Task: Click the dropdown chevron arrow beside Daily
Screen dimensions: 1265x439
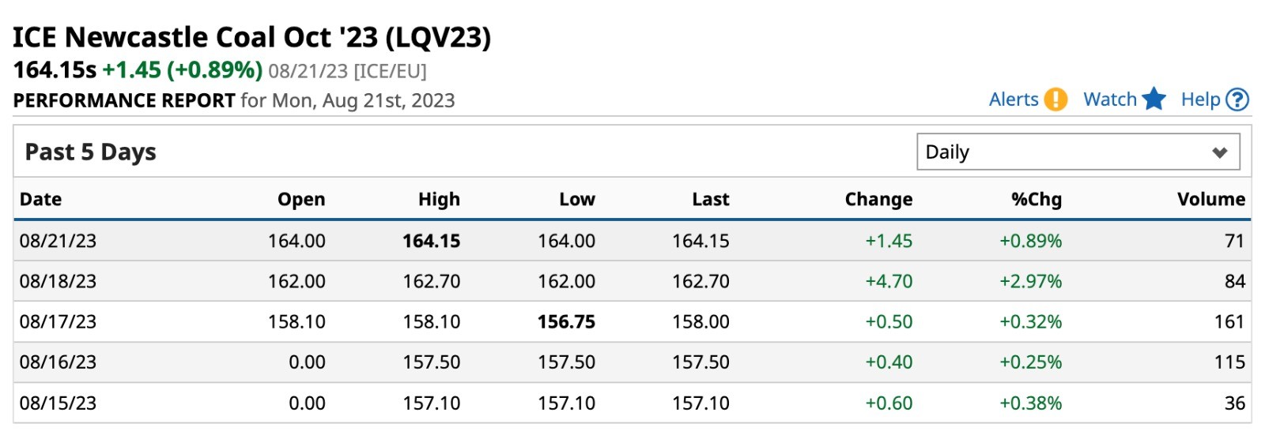Action: point(1220,152)
